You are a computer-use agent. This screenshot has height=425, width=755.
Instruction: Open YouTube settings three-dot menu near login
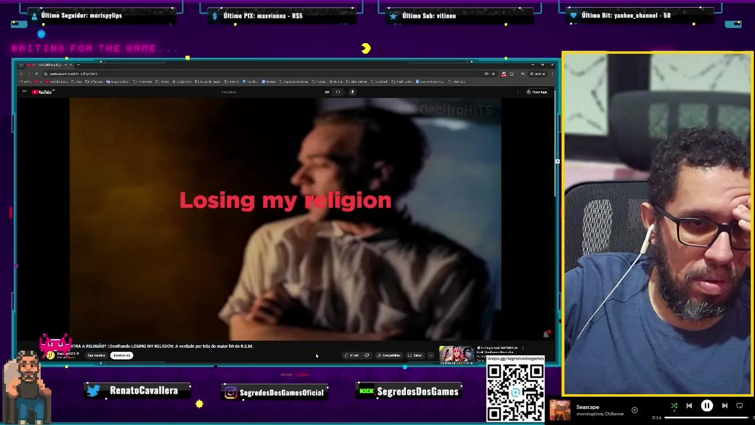coord(518,92)
